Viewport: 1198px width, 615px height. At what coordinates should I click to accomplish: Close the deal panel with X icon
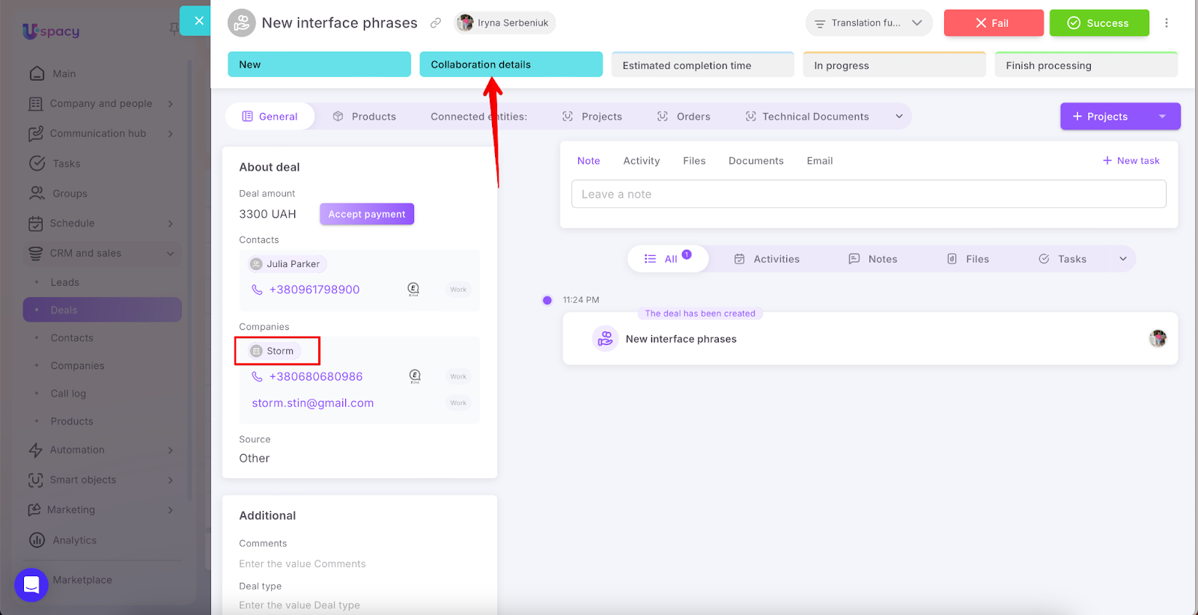(x=198, y=21)
